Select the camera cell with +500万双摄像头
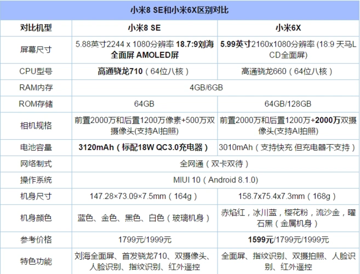Viewport: 360px width, 274px height. pyautogui.click(x=145, y=125)
